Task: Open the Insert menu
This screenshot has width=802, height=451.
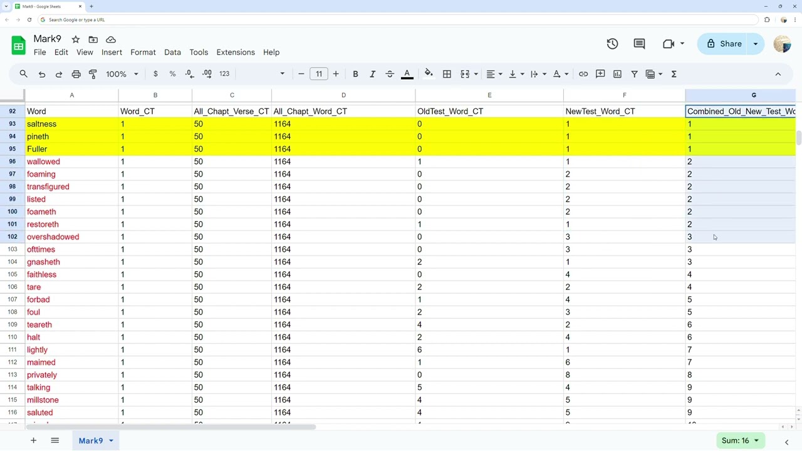Action: [x=112, y=53]
